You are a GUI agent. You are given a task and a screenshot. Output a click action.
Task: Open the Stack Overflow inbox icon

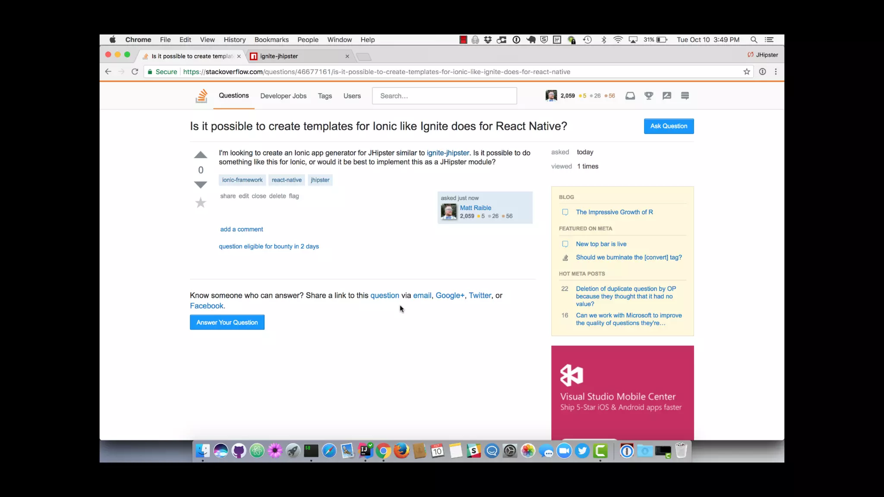(630, 96)
